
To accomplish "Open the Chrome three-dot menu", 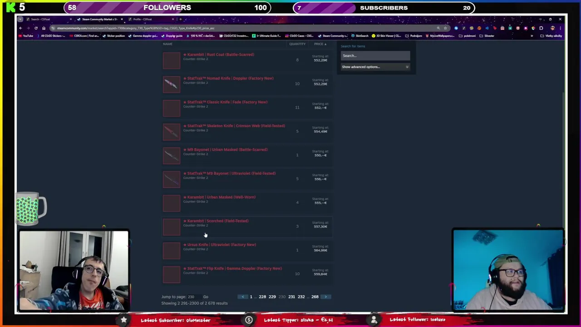I will pyautogui.click(x=560, y=28).
